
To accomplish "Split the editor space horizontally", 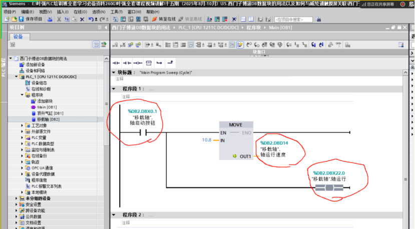I will 243,19.
